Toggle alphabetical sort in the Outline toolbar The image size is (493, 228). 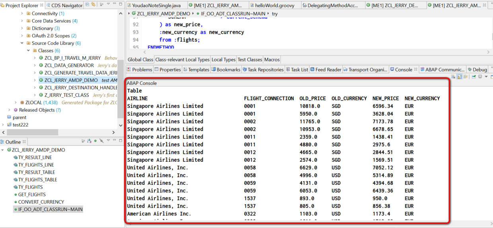(89, 141)
